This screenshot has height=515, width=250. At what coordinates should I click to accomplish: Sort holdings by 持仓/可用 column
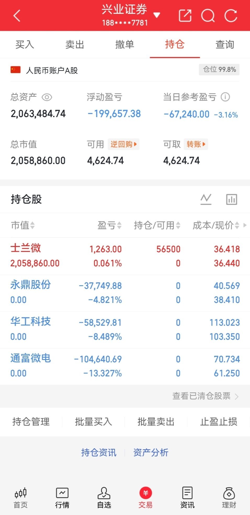(x=157, y=225)
